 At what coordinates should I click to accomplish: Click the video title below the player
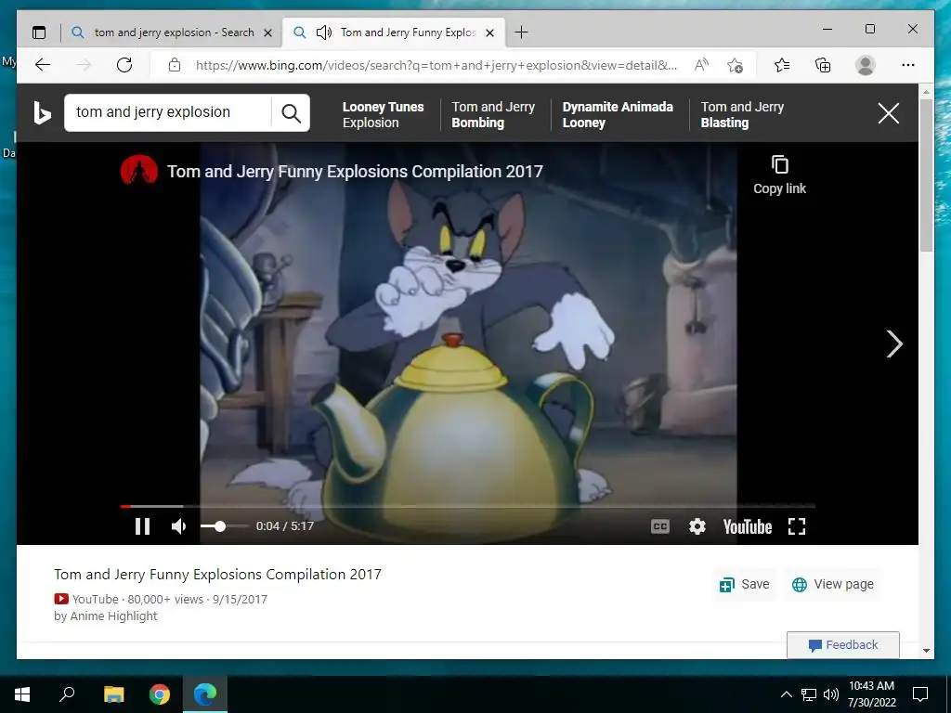(217, 575)
